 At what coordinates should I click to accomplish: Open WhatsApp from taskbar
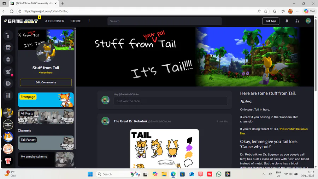click(x=219, y=174)
